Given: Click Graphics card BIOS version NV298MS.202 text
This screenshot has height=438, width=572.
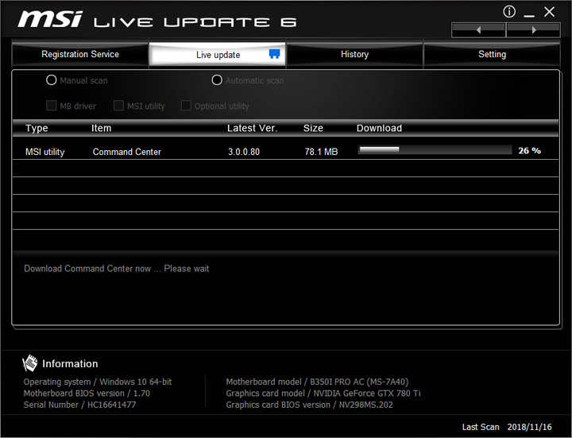Looking at the screenshot, I should (x=309, y=405).
